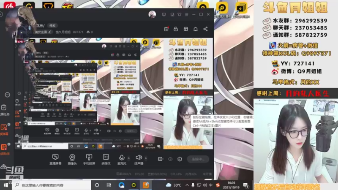This screenshot has height=190, width=338.
Task: Click room number 897371
Action: pyautogui.click(x=78, y=32)
